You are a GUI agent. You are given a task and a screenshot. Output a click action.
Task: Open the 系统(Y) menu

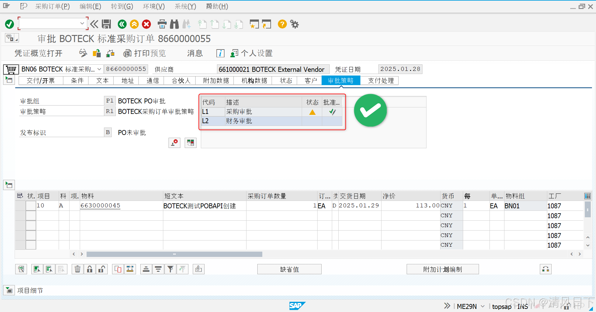pos(185,6)
